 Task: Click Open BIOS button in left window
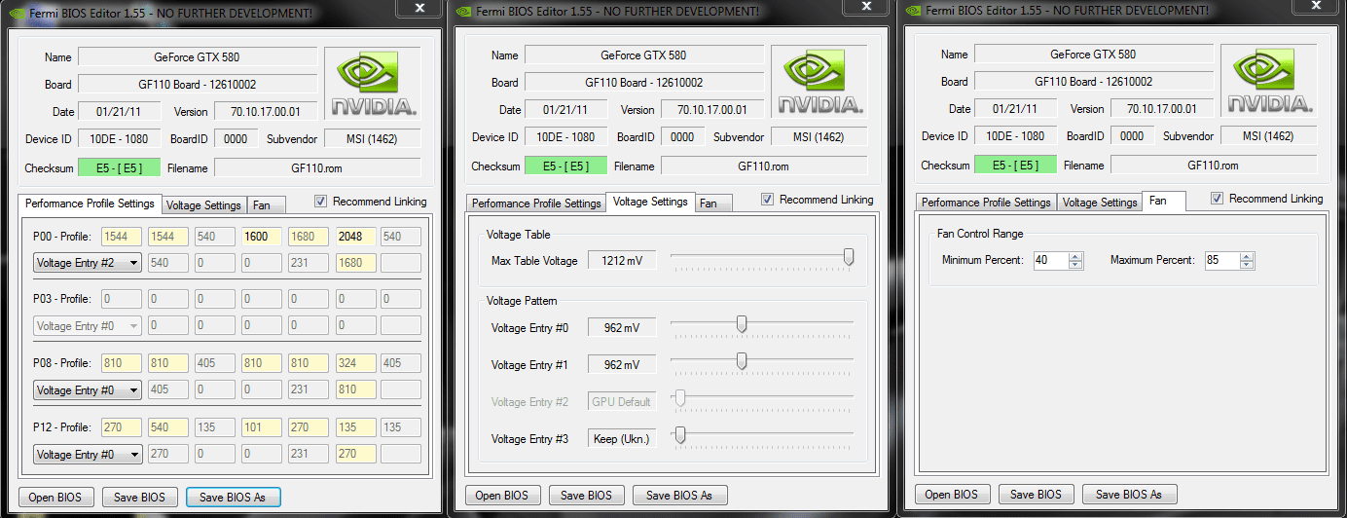coord(56,497)
